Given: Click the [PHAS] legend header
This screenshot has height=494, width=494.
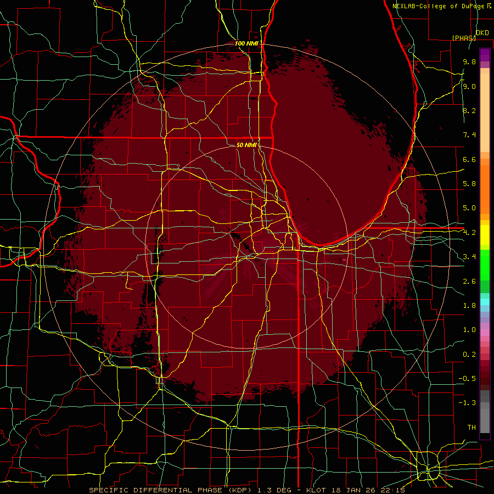Looking at the screenshot, I should (x=464, y=38).
